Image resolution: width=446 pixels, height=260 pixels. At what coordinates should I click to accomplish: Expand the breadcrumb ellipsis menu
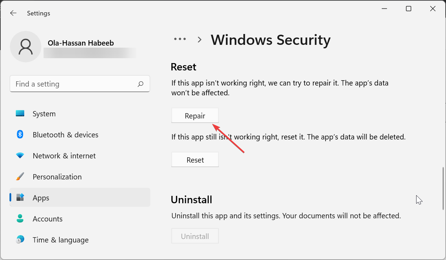pos(180,39)
